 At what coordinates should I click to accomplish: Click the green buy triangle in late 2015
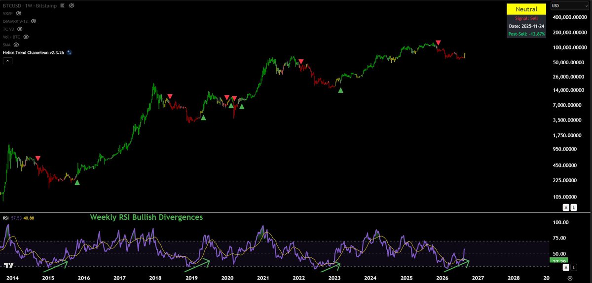click(x=76, y=182)
